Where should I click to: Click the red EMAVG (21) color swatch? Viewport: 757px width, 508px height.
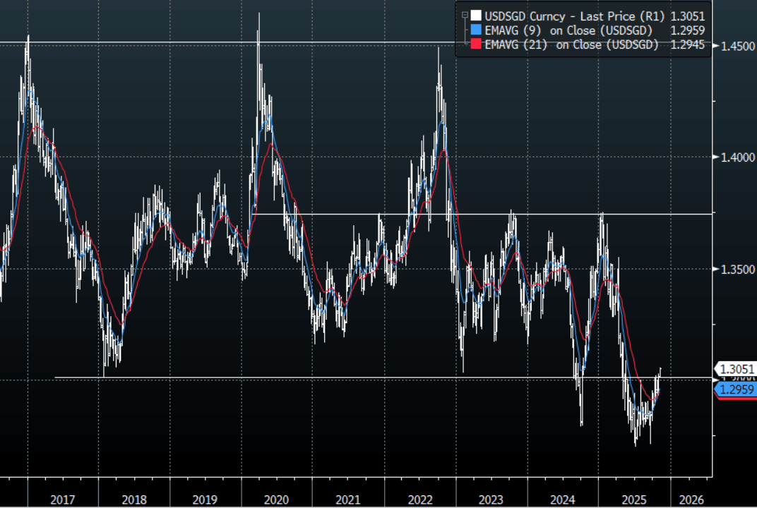[x=476, y=45]
